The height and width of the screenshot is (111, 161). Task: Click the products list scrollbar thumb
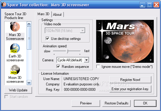pos(29,38)
